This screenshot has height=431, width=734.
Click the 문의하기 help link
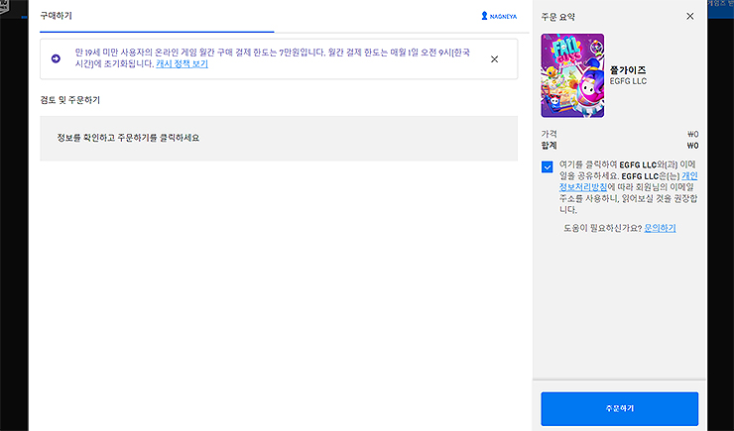pos(660,228)
